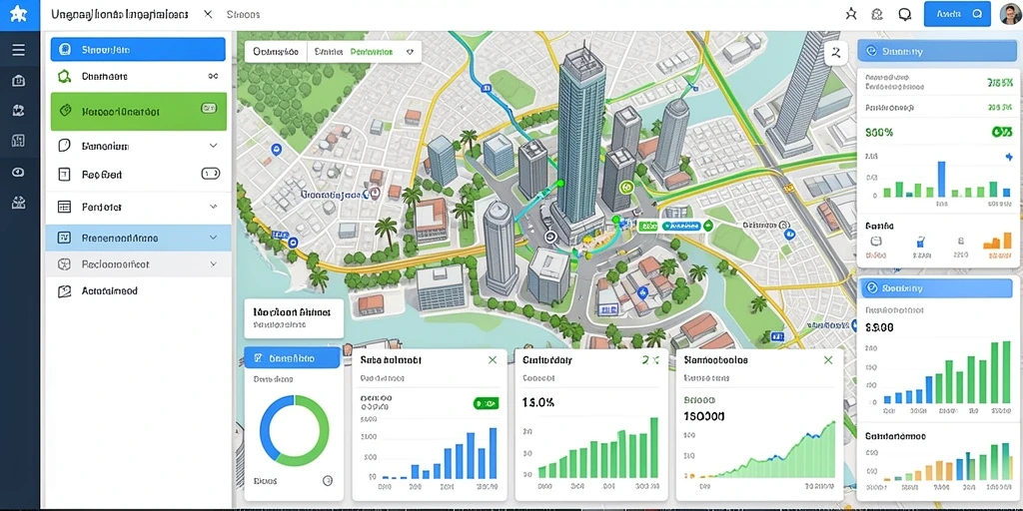
Task: Click the green hexagon icon in the second panel row
Action: pyautogui.click(x=64, y=76)
